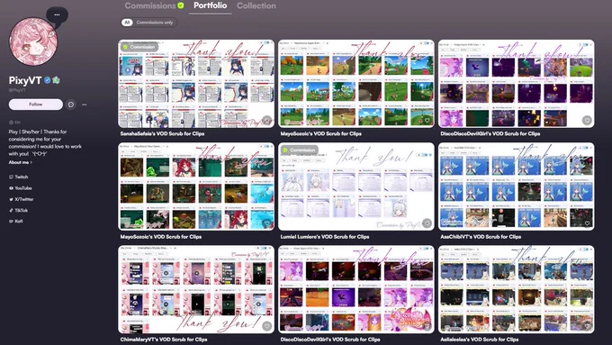
Task: Select the All filter pill
Action: 127,23
